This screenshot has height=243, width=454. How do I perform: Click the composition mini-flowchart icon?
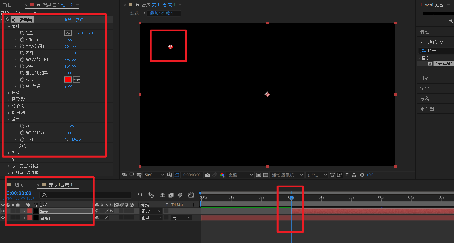[x=140, y=195]
